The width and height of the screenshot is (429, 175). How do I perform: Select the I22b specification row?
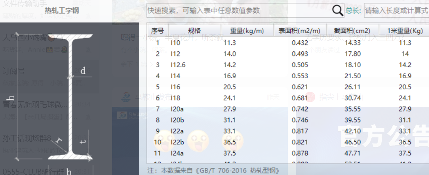[288, 142]
